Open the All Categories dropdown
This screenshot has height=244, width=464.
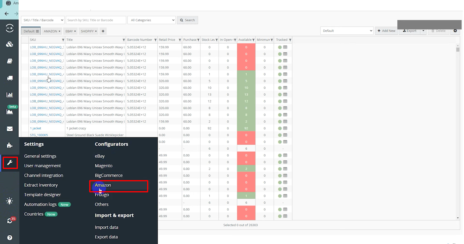tap(152, 20)
